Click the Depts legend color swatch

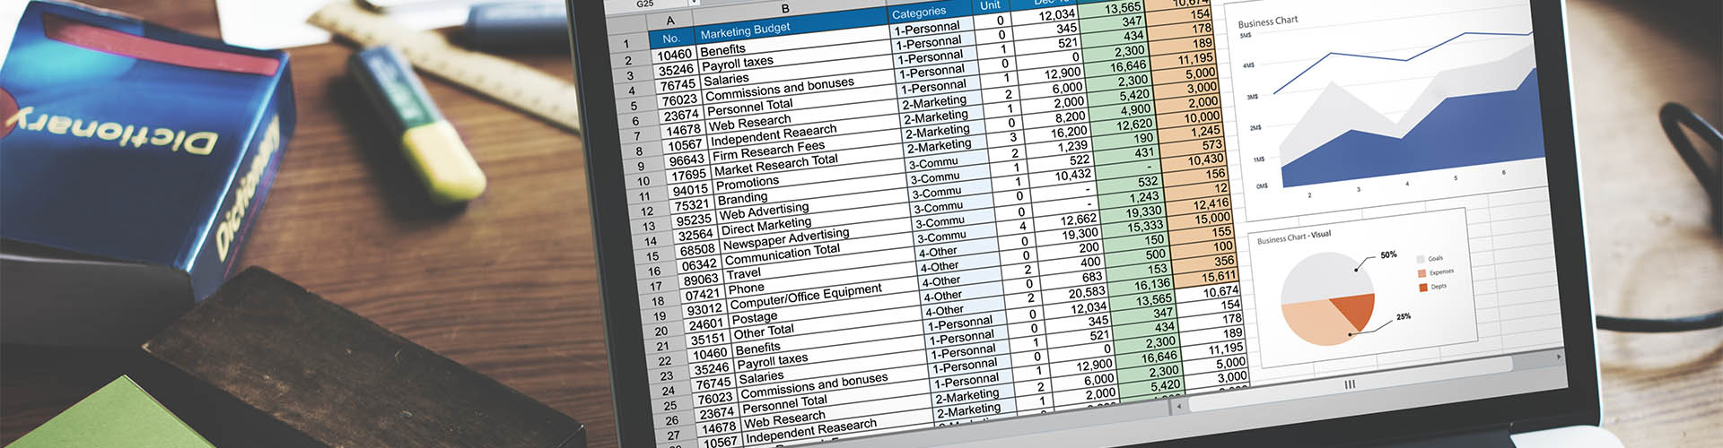click(1423, 288)
